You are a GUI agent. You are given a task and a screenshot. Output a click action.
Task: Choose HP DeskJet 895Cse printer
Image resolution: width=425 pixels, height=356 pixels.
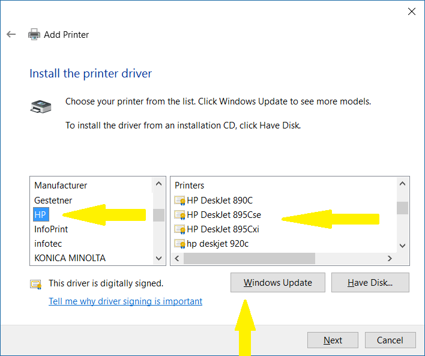coord(224,215)
